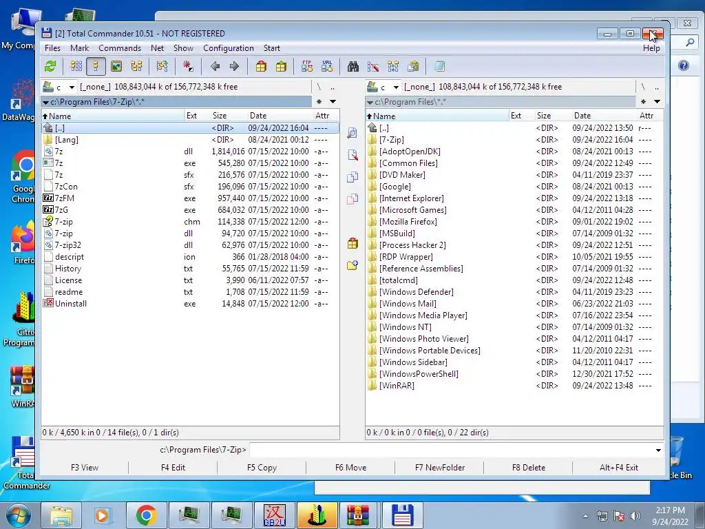Click the new folder icon in middle bar
Screen dimensions: 705x529
pyautogui.click(x=352, y=265)
